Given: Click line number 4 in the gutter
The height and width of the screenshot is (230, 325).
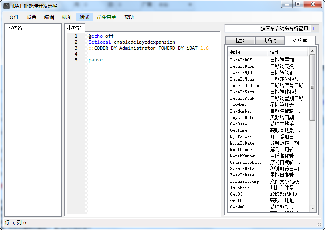Looking at the screenshot, I should (76, 54).
